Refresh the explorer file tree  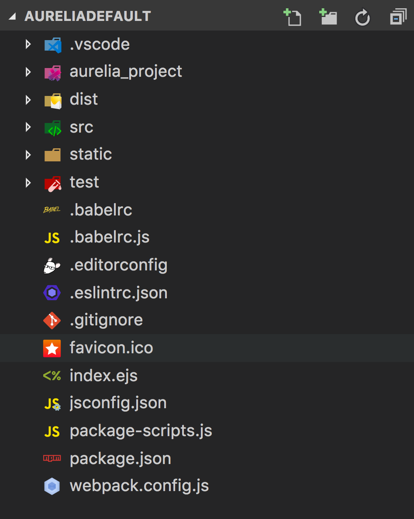(x=362, y=18)
